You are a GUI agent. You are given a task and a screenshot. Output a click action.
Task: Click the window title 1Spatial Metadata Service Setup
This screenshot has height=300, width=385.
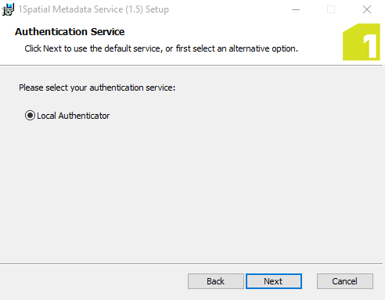point(94,9)
